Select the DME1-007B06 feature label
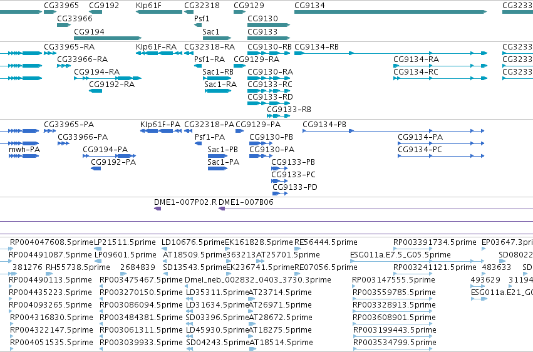Image resolution: width=533 pixels, height=352 pixels. (246, 202)
